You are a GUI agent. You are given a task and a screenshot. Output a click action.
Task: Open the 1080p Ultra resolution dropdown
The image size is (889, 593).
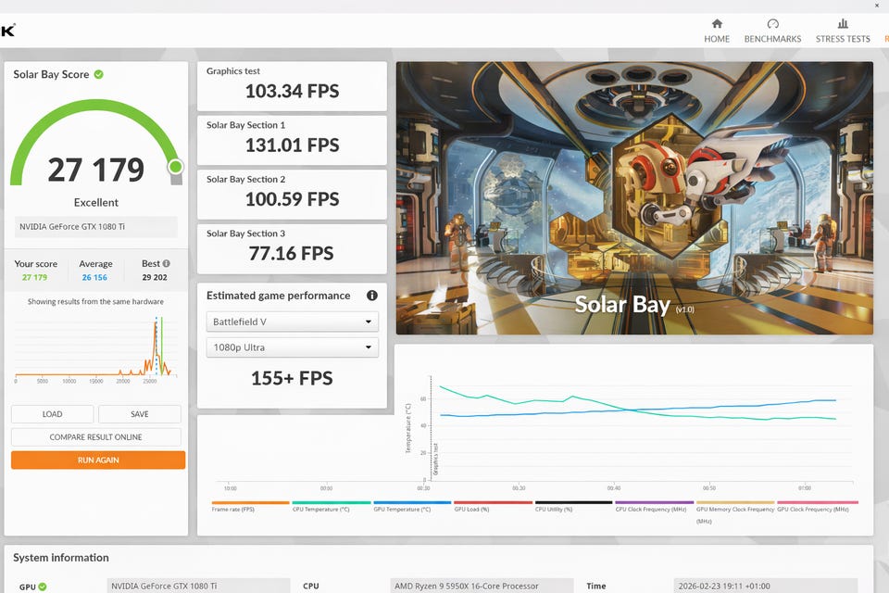click(292, 347)
